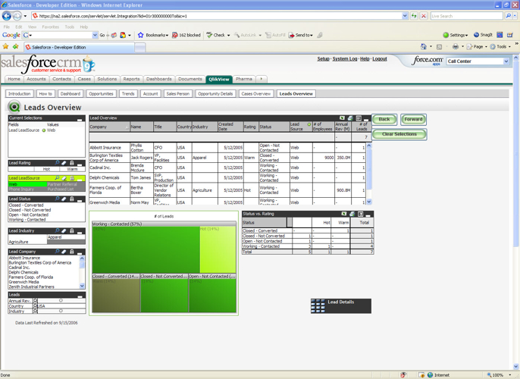This screenshot has width=520, height=379.
Task: Click the Leads Overview magnifier logo
Action: click(14, 108)
